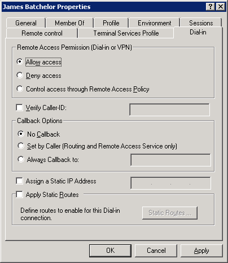Screen dimensions: 228x263
Task: Open the Remote control tab
Action: (x=42, y=33)
